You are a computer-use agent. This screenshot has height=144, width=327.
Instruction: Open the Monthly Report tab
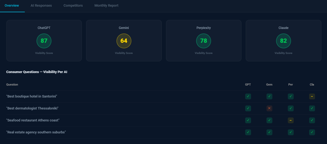click(106, 6)
